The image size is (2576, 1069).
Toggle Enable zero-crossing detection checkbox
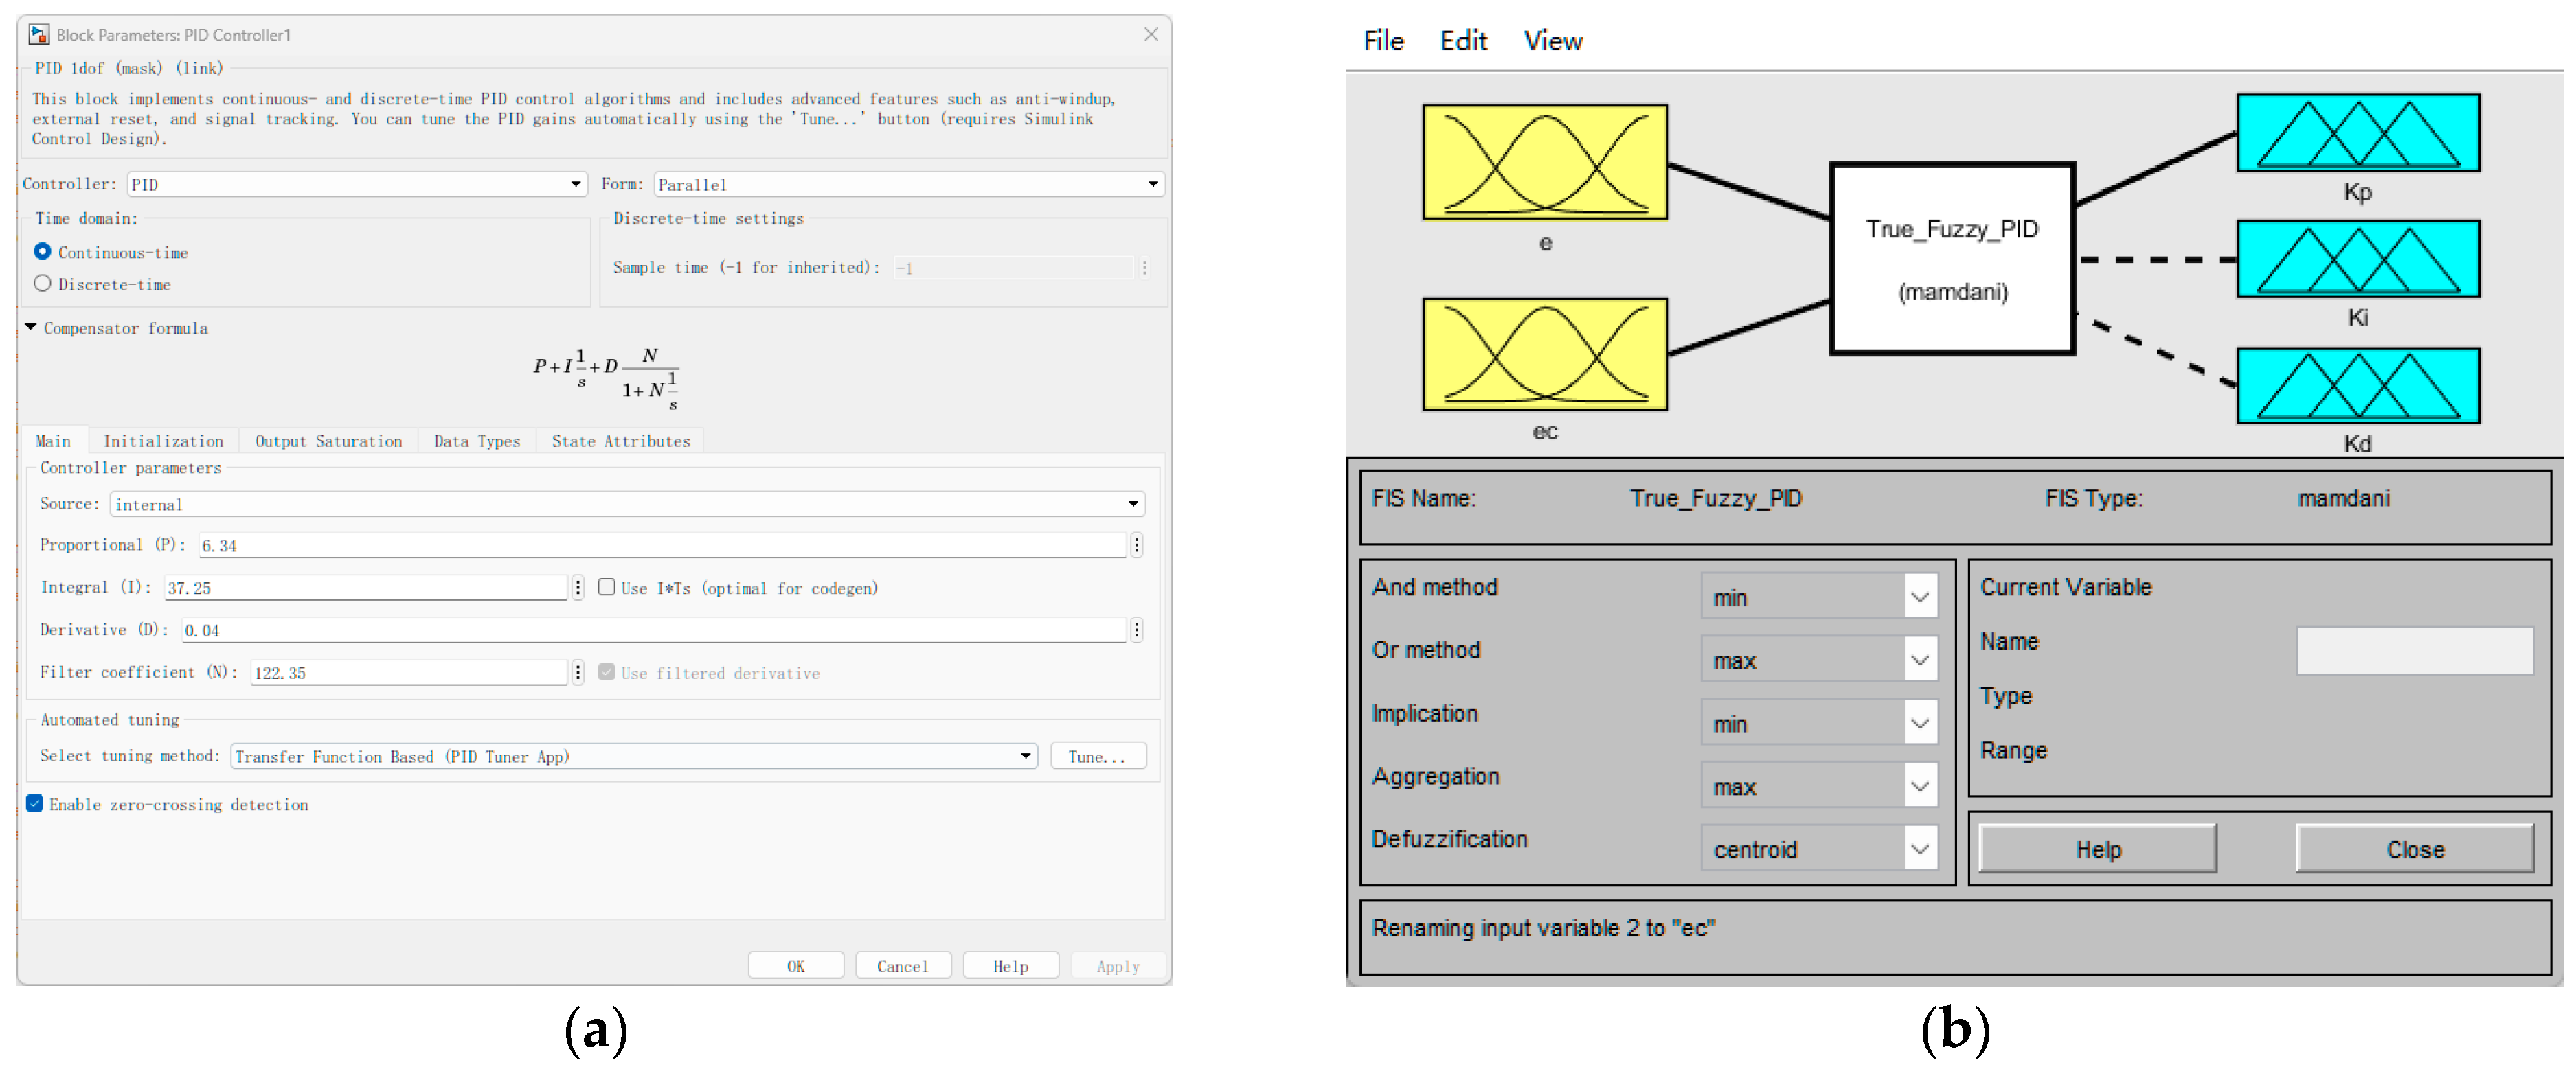click(35, 804)
